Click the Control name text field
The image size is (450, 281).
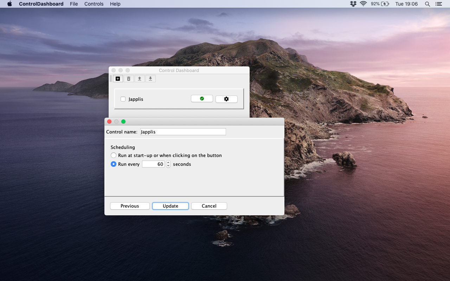pos(183,132)
